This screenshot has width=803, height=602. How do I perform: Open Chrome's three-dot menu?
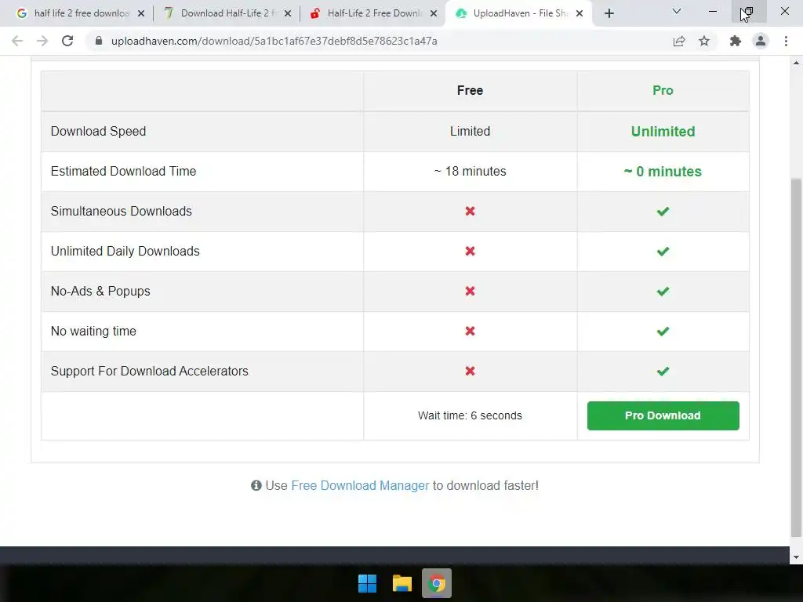pos(786,41)
